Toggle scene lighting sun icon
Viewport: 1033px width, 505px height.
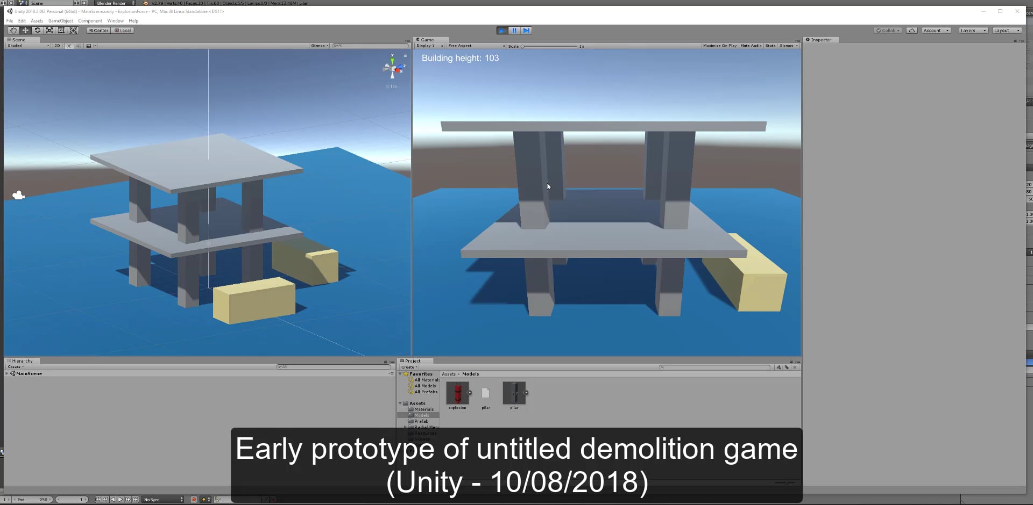point(69,46)
